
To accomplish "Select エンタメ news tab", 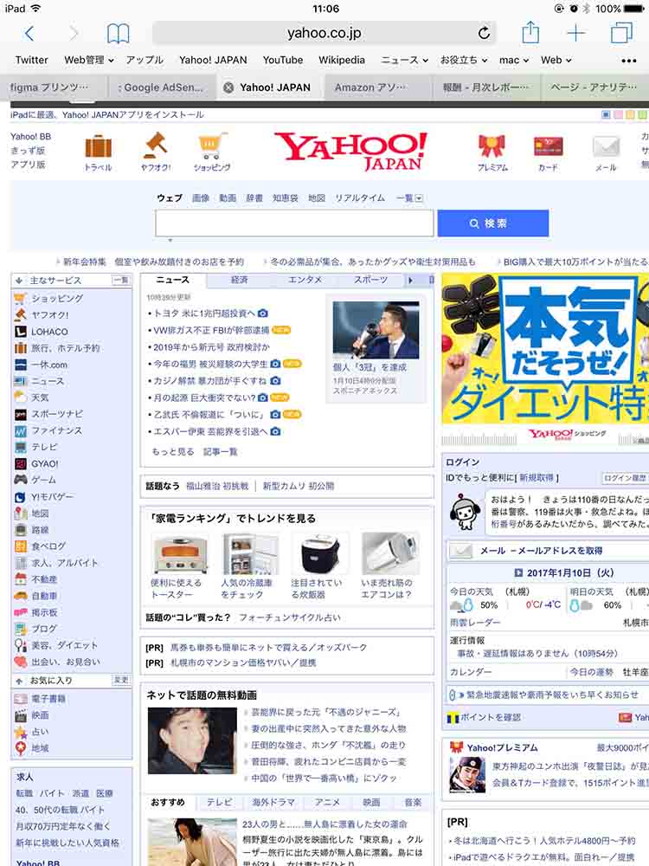I will pos(305,280).
